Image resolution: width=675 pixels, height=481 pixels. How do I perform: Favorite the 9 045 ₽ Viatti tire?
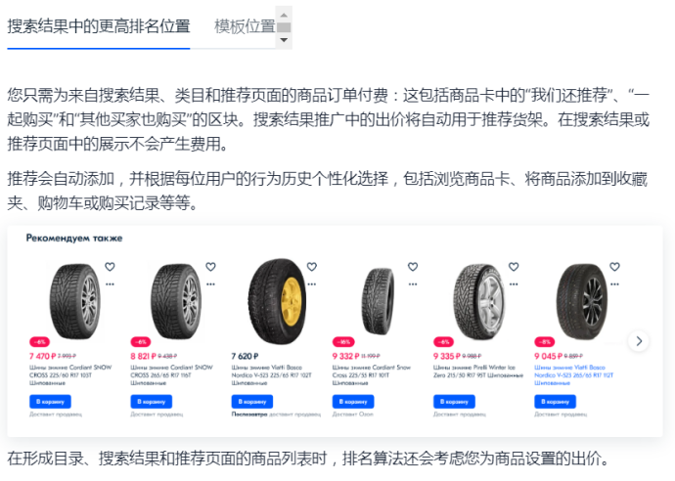[x=614, y=267]
